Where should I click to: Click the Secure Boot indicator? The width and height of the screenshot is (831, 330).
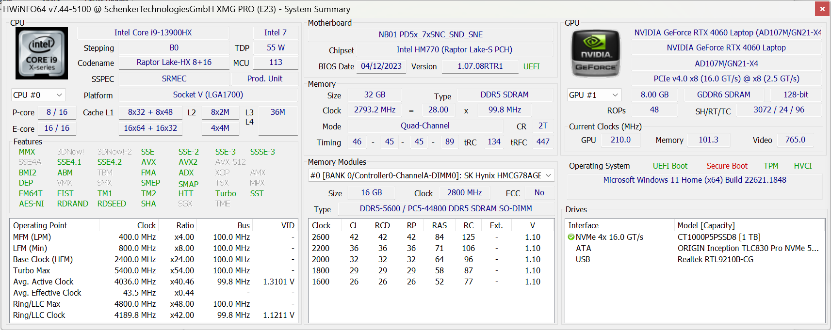(727, 166)
